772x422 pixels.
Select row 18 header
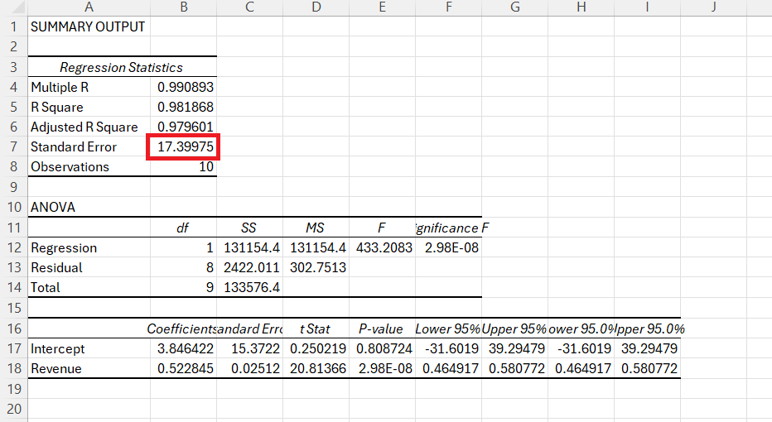pyautogui.click(x=13, y=368)
